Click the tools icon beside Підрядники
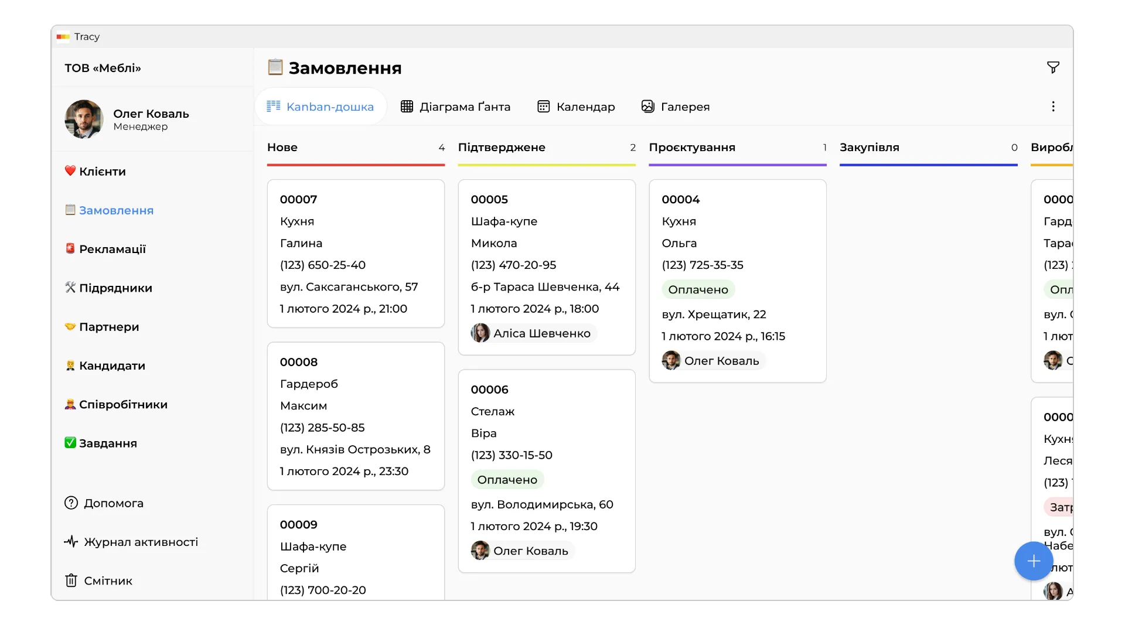This screenshot has width=1125, height=625. [70, 287]
